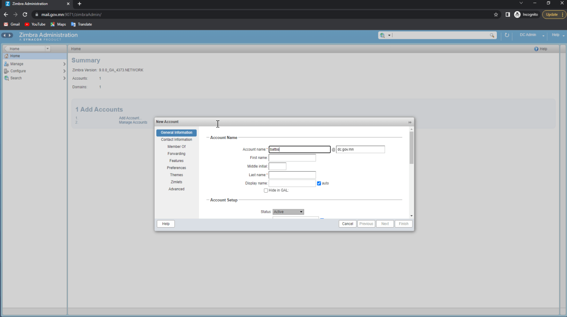Open the header Help dropdown menu

[558, 35]
